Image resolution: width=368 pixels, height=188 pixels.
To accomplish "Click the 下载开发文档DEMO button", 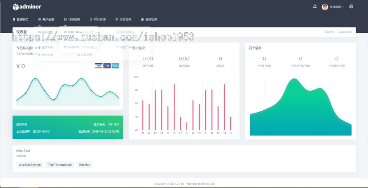I will click(60, 165).
